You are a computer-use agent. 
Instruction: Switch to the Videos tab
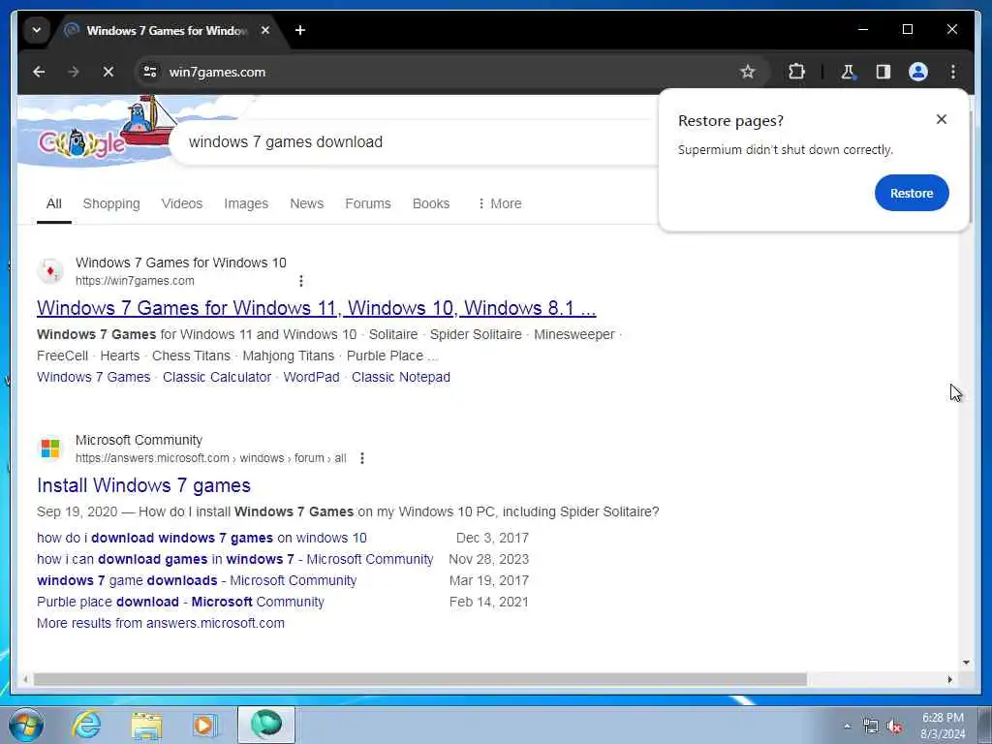(182, 203)
